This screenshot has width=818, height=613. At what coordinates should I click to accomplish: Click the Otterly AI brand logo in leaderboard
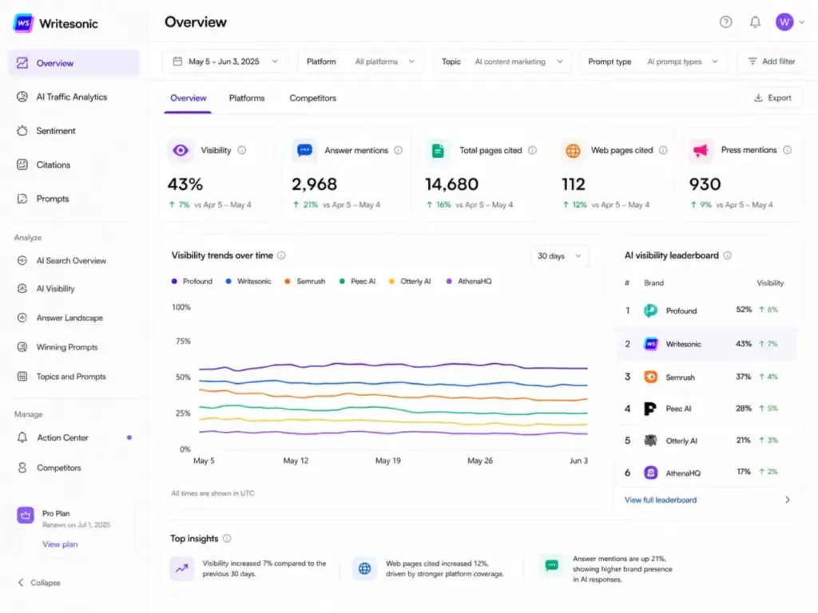650,441
